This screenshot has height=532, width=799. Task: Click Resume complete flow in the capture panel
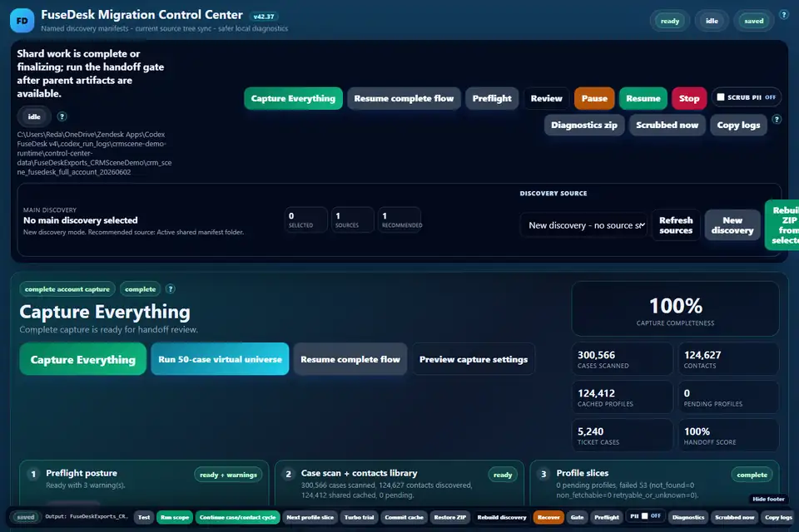point(350,359)
